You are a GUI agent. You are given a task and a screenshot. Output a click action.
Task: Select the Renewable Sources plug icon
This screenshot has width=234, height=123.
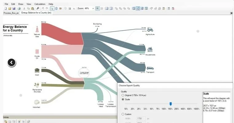[37, 85]
